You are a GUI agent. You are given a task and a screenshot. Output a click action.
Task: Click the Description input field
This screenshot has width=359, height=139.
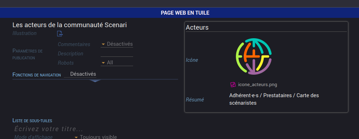[x=117, y=54]
